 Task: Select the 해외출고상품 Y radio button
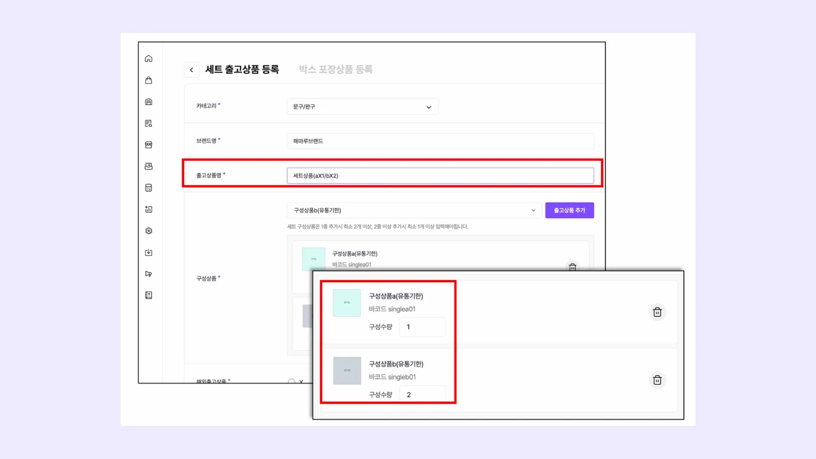coord(292,381)
